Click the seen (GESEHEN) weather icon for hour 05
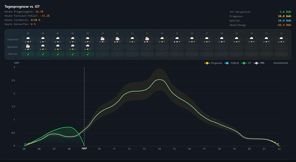The height and width of the screenshot is (162, 296). [28, 46]
